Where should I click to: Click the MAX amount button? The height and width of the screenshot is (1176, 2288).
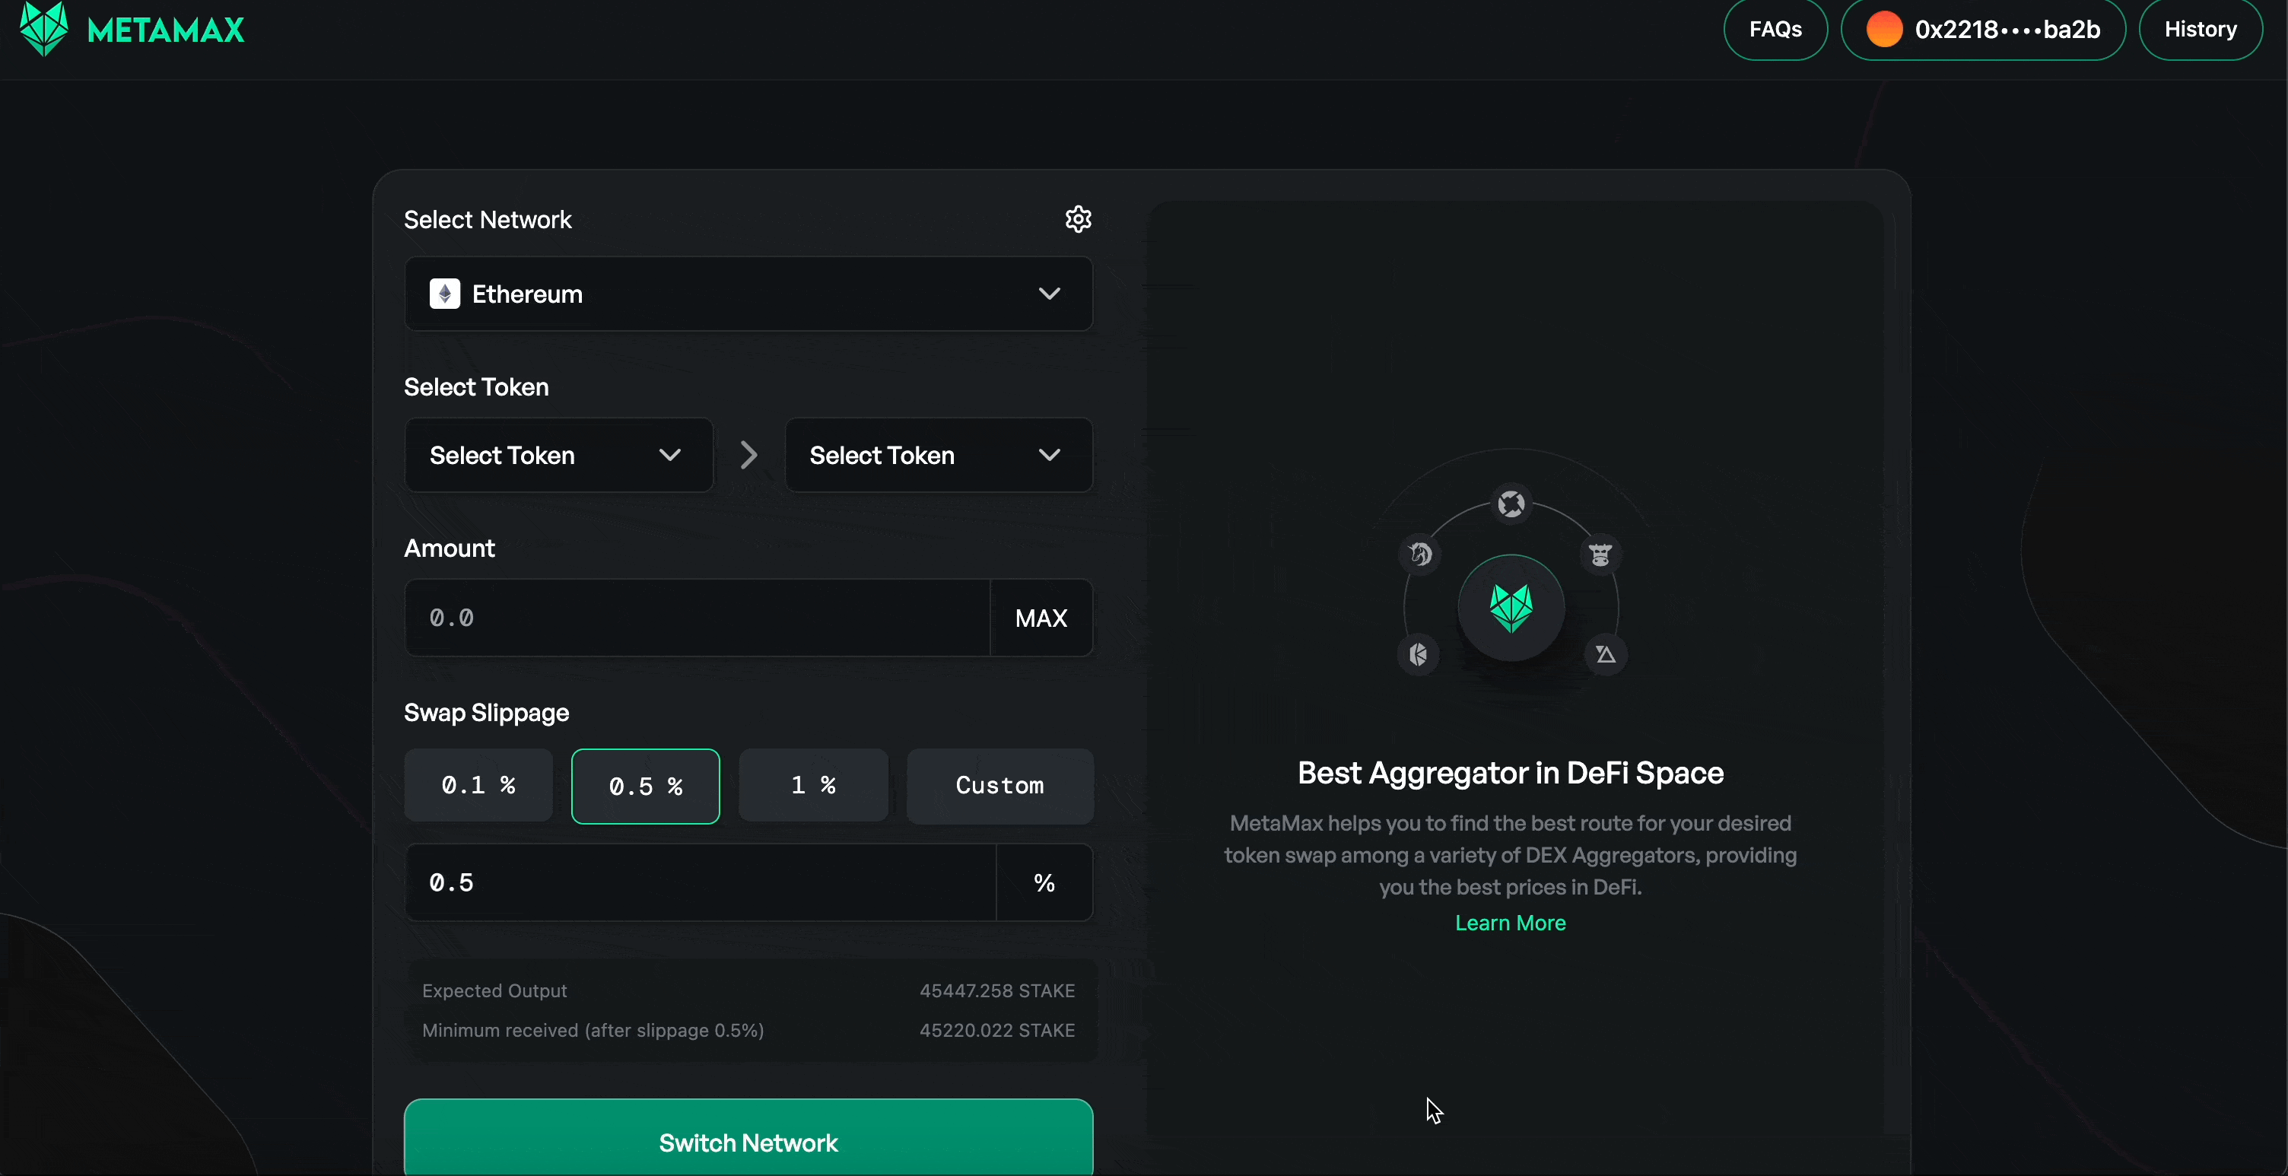click(x=1041, y=618)
